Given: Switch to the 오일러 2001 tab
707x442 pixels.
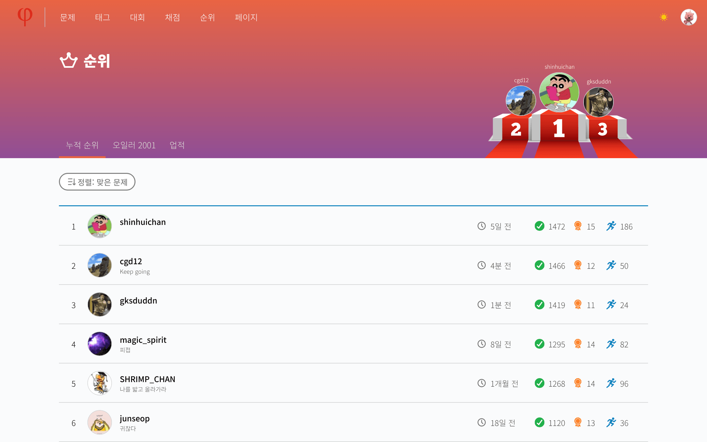Looking at the screenshot, I should coord(134,145).
